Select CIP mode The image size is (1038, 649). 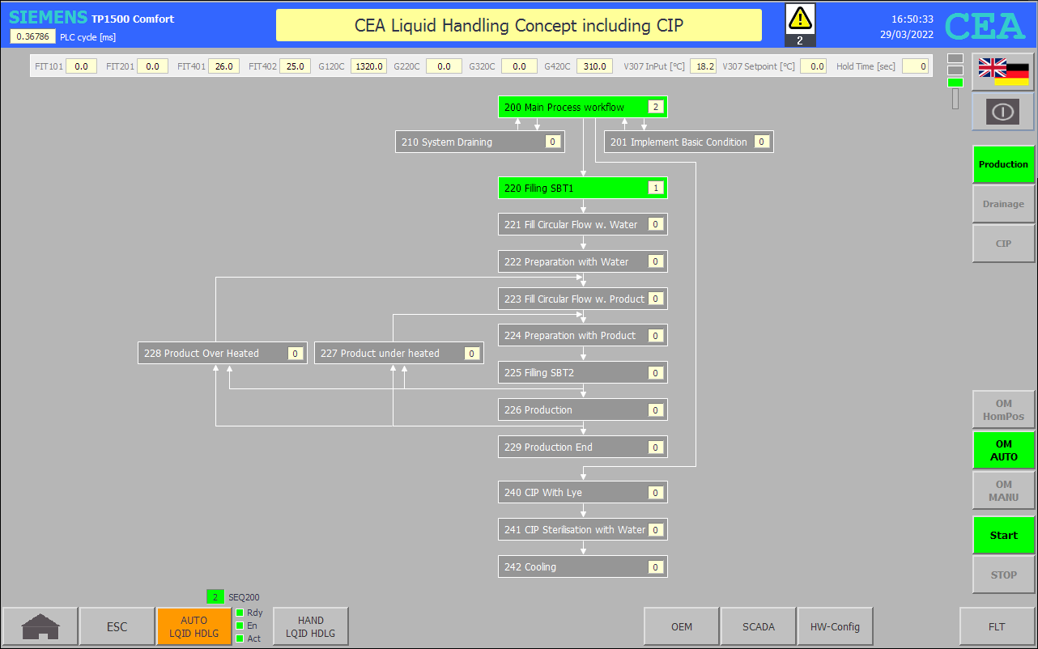click(x=1003, y=244)
